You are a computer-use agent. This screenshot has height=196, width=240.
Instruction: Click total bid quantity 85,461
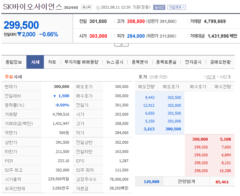222,182
